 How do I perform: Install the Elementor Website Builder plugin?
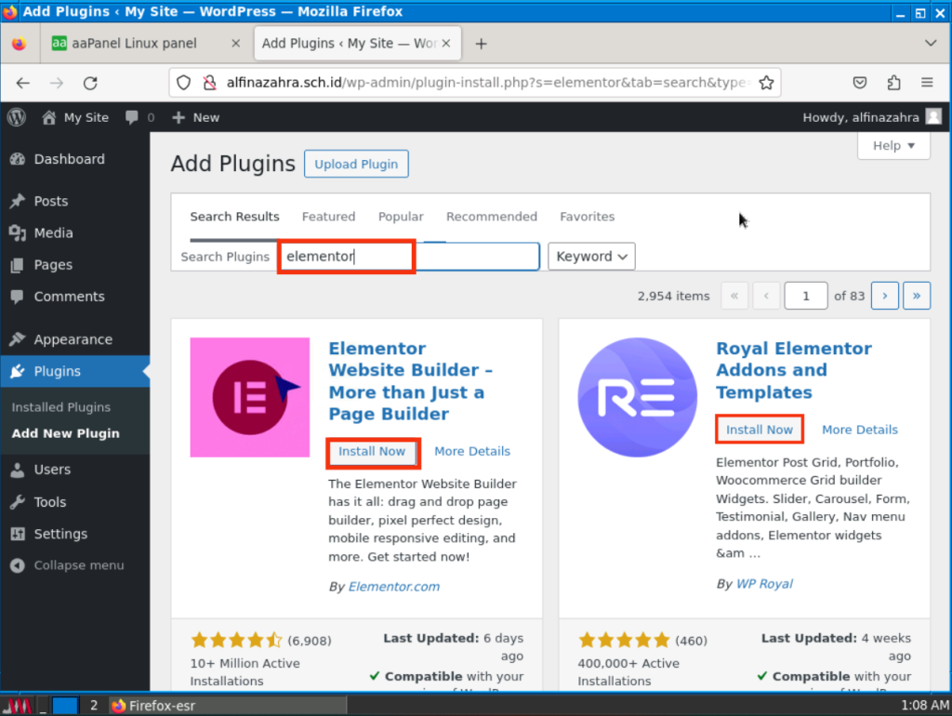pos(372,452)
